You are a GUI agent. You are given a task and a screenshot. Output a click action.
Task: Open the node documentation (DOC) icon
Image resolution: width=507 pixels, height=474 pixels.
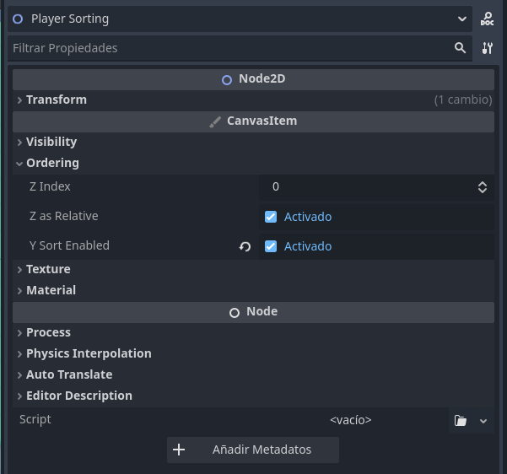(x=487, y=19)
